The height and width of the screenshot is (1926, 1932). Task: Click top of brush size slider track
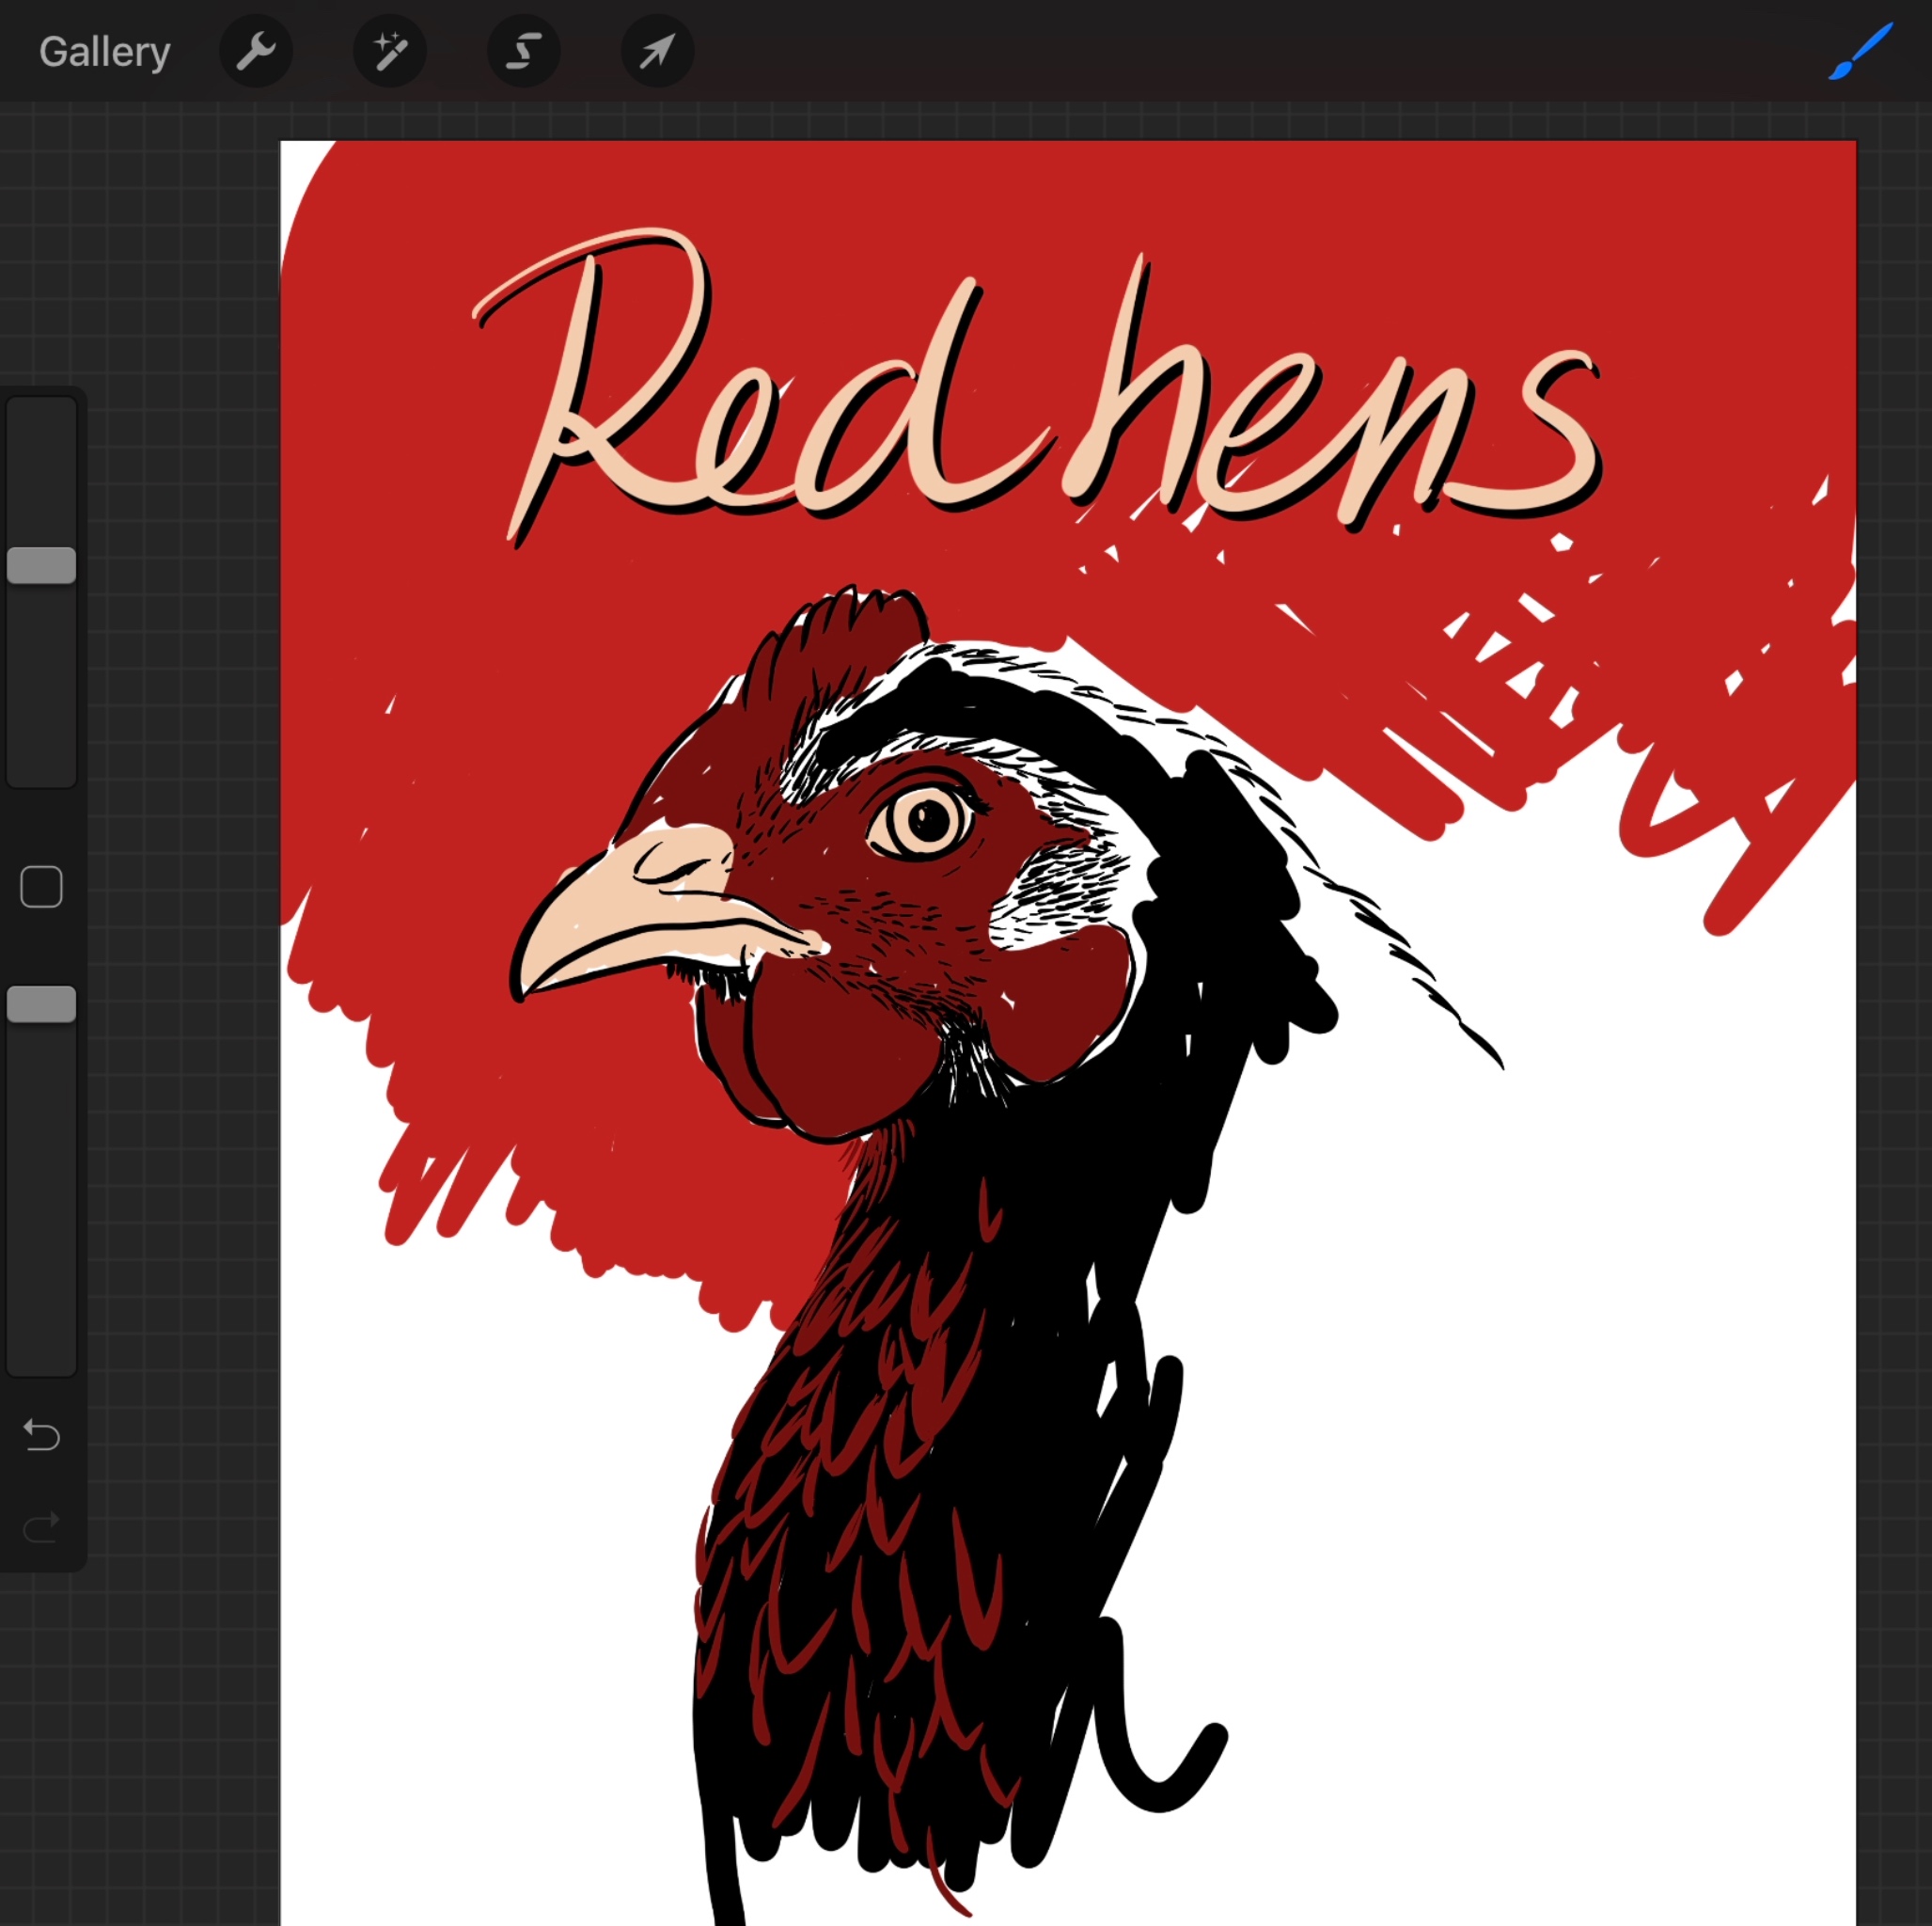[42, 416]
